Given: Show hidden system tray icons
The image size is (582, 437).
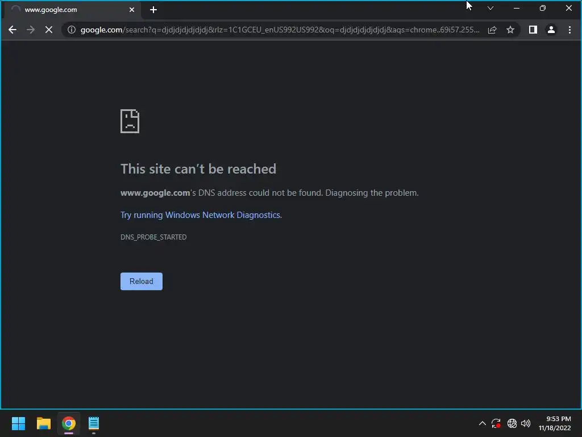Looking at the screenshot, I should tap(482, 423).
